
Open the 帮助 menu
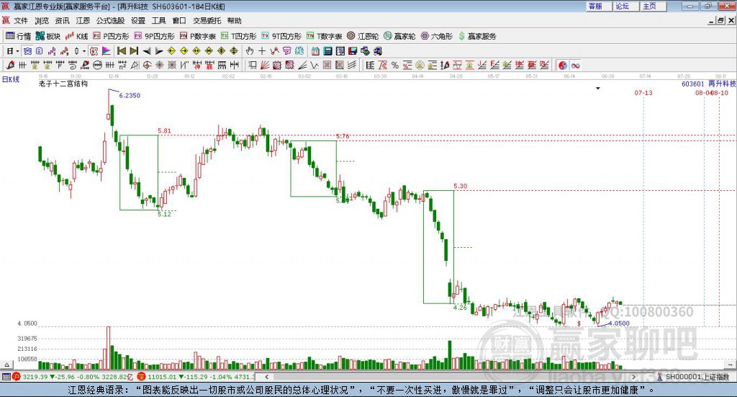(234, 21)
